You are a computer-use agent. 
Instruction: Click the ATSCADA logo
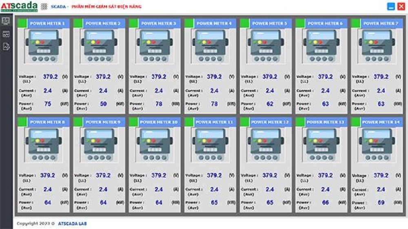19,6
